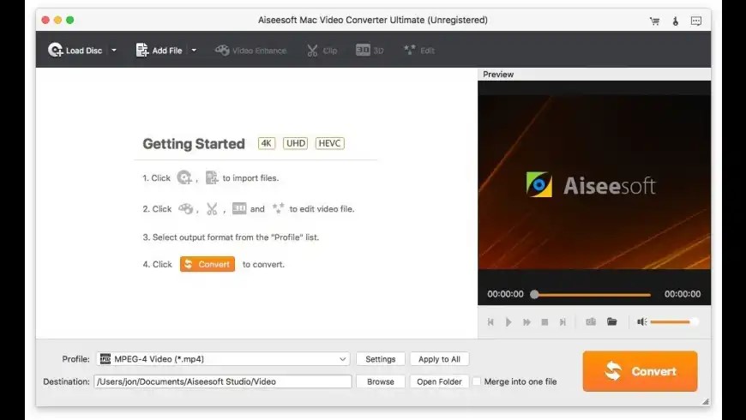Click the small Convert button in step 4

tap(208, 264)
